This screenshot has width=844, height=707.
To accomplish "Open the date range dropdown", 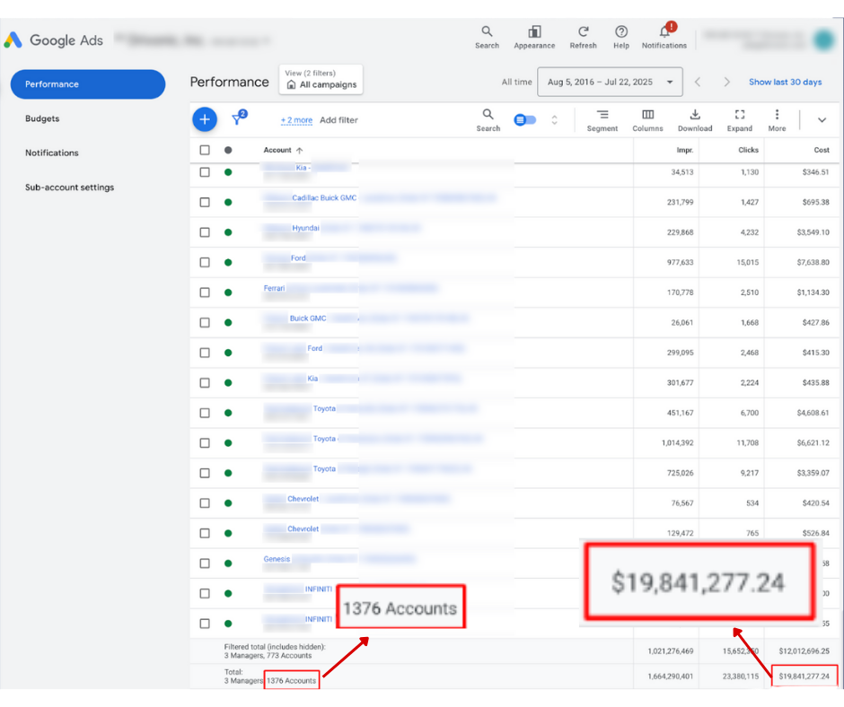I will [610, 82].
